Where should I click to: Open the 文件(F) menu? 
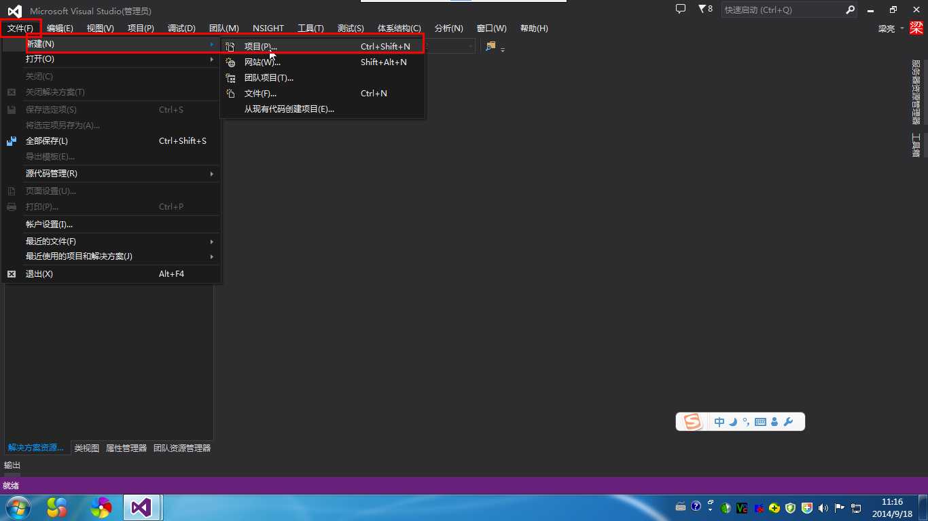pos(20,28)
